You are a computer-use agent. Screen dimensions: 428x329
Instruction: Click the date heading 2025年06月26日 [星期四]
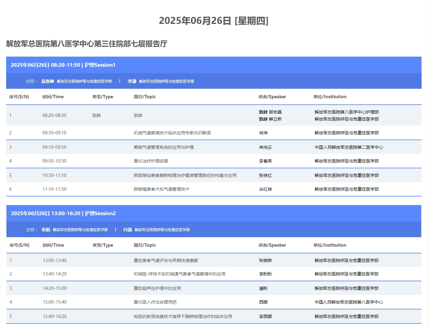point(214,21)
